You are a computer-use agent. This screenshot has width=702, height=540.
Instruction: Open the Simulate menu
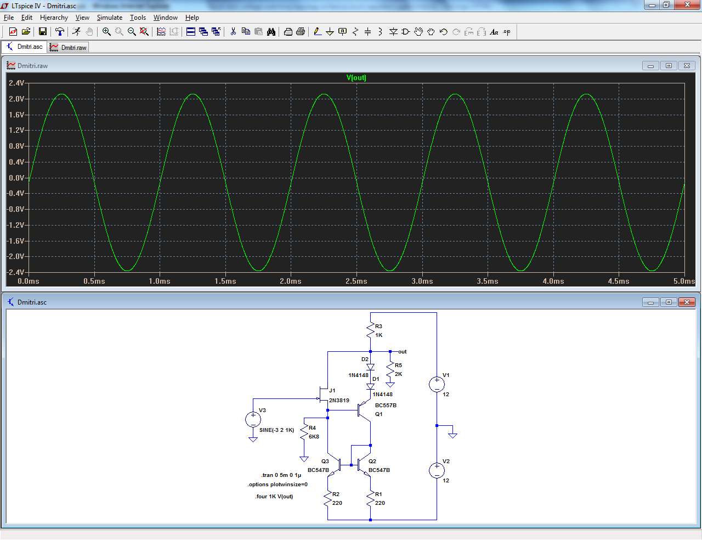click(110, 18)
